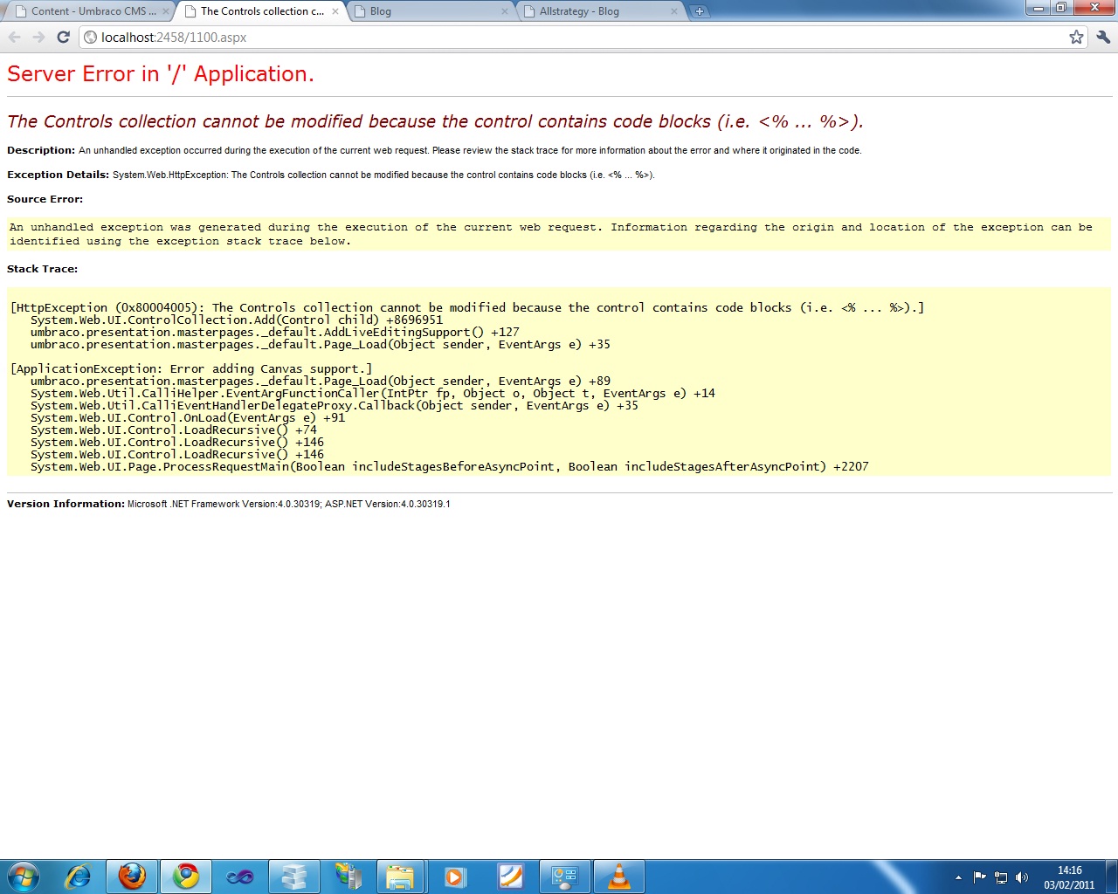Switch to the Content - Umbraco CMS tab

click(x=93, y=11)
